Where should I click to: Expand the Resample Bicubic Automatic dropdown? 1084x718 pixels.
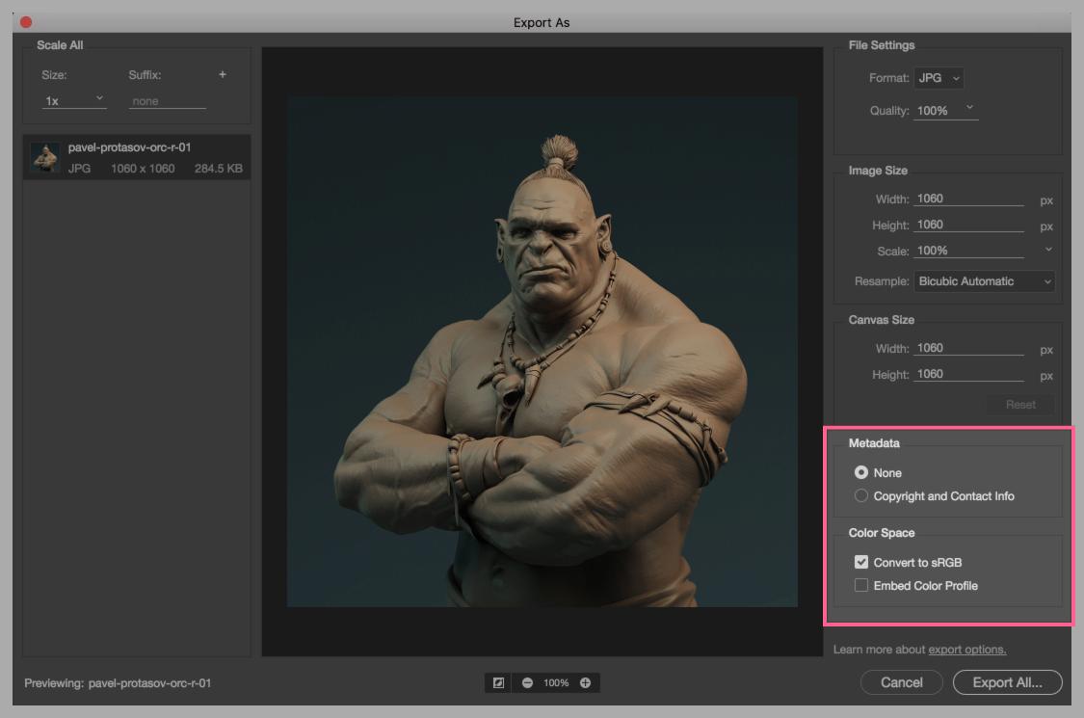[x=984, y=281]
